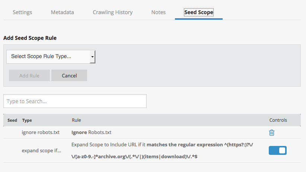
Task: Focus the Type to Search field
Action: (x=75, y=101)
